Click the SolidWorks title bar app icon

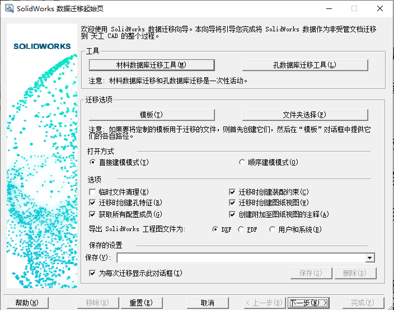click(10, 8)
